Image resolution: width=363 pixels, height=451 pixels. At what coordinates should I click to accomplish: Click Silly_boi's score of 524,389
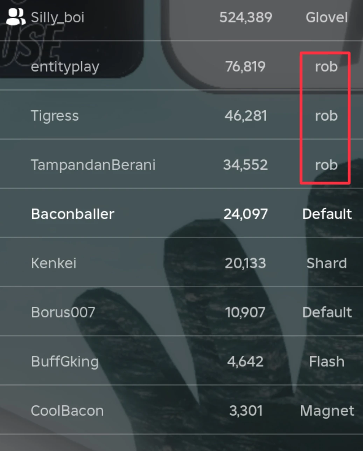(x=245, y=18)
